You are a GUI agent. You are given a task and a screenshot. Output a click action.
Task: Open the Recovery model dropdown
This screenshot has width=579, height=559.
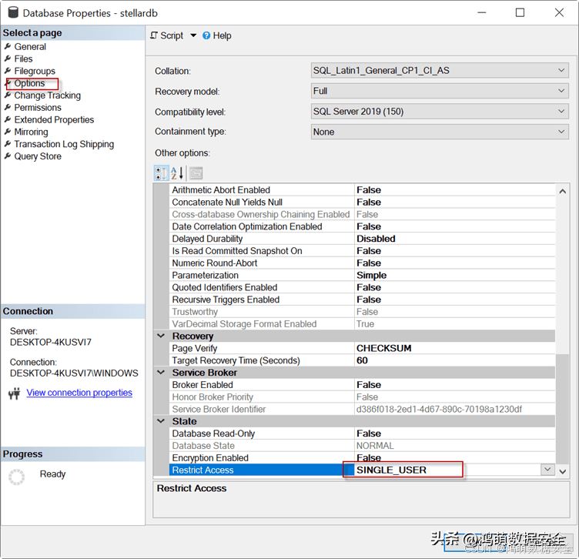point(440,91)
